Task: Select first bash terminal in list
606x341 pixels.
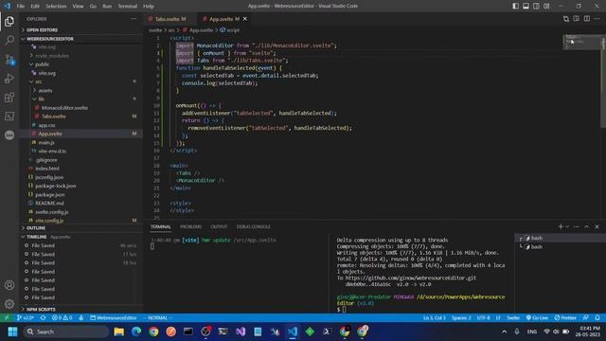Action: [560, 238]
